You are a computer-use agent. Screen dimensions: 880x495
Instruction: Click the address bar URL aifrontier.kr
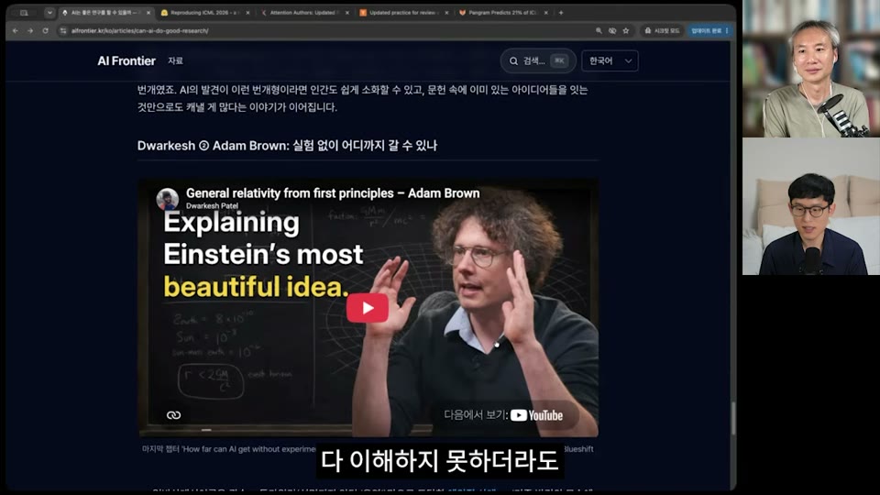tap(139, 31)
